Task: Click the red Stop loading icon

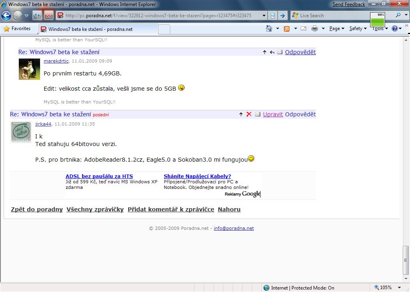Action: (x=48, y=16)
